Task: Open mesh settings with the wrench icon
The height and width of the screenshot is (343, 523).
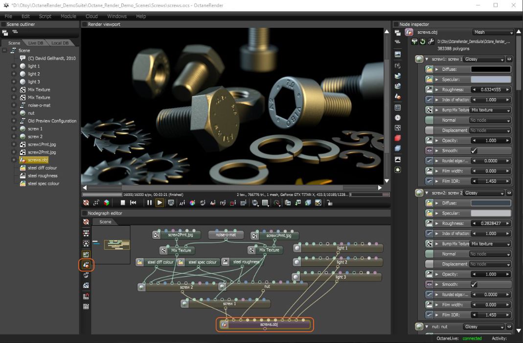Action: pos(431,42)
